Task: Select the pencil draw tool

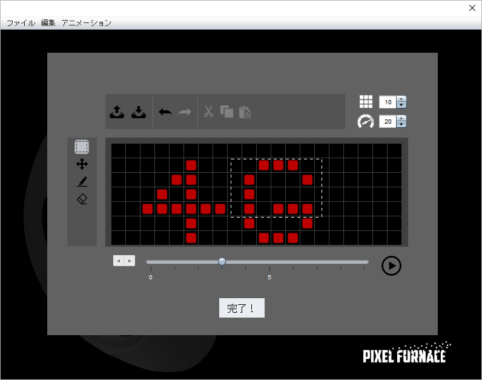Action: pyautogui.click(x=82, y=182)
